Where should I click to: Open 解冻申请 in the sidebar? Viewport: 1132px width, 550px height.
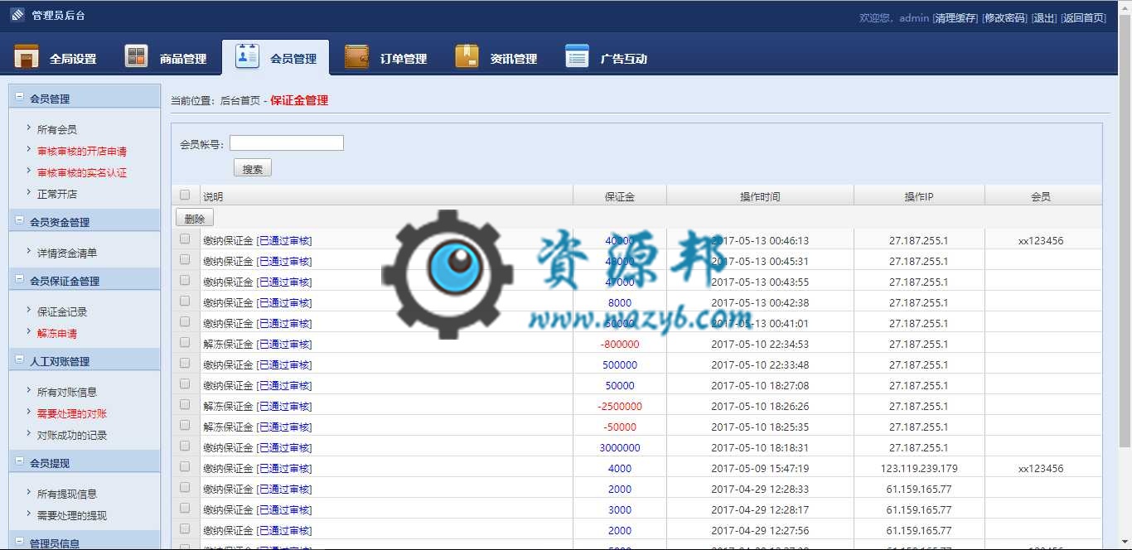tap(57, 333)
